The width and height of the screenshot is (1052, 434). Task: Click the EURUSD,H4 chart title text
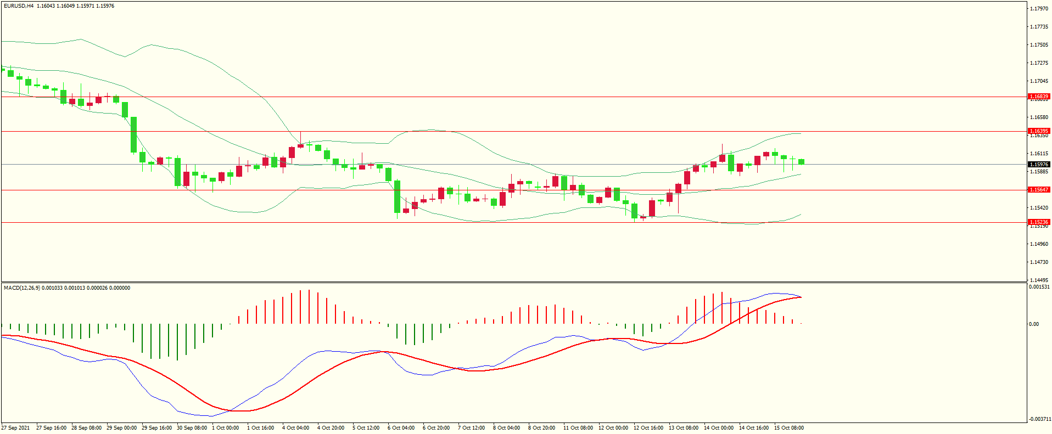coord(18,6)
